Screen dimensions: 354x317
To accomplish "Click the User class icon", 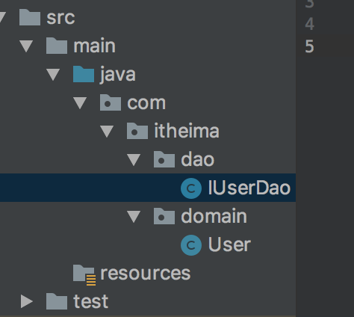I will click(x=191, y=245).
